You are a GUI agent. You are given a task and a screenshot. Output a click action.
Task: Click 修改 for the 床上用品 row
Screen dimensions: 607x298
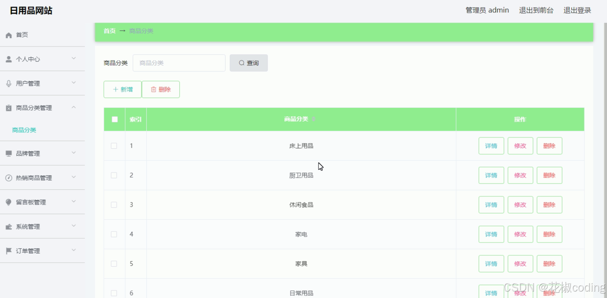520,146
